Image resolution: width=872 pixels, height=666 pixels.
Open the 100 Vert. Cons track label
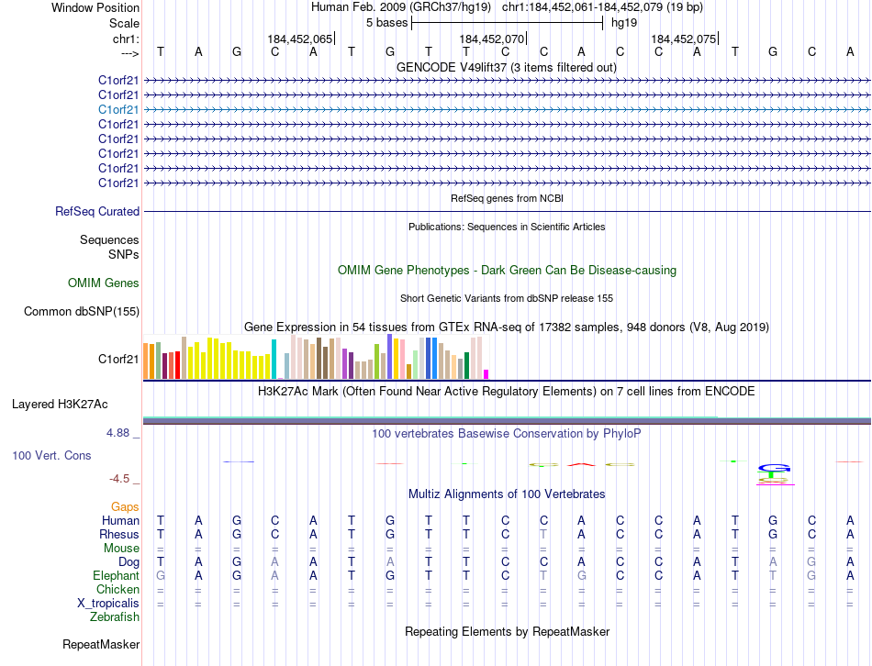pos(51,455)
